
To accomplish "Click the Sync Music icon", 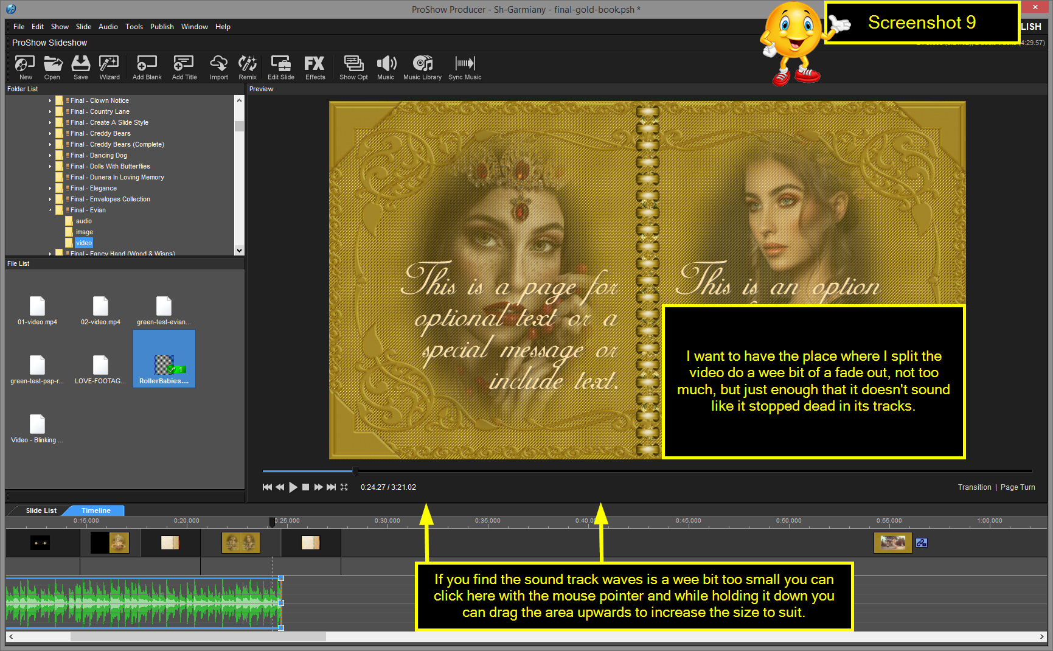I will pyautogui.click(x=465, y=67).
